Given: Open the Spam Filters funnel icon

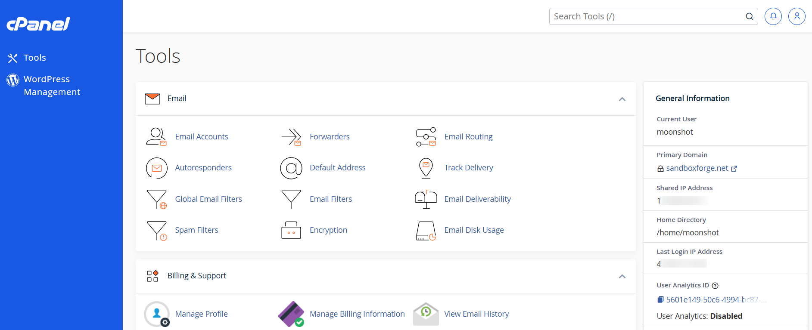Looking at the screenshot, I should pos(156,230).
